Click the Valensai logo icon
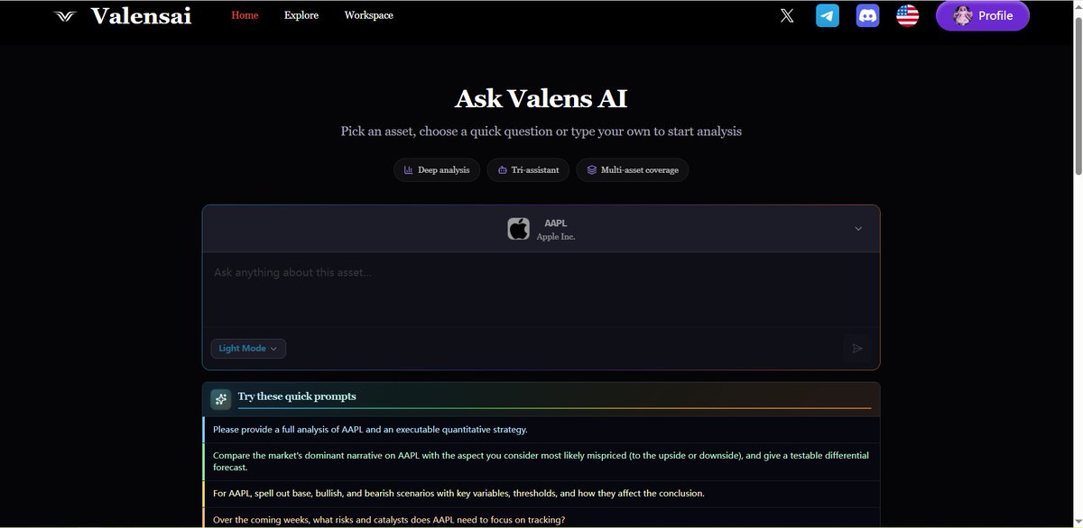The width and height of the screenshot is (1083, 528). coord(66,15)
